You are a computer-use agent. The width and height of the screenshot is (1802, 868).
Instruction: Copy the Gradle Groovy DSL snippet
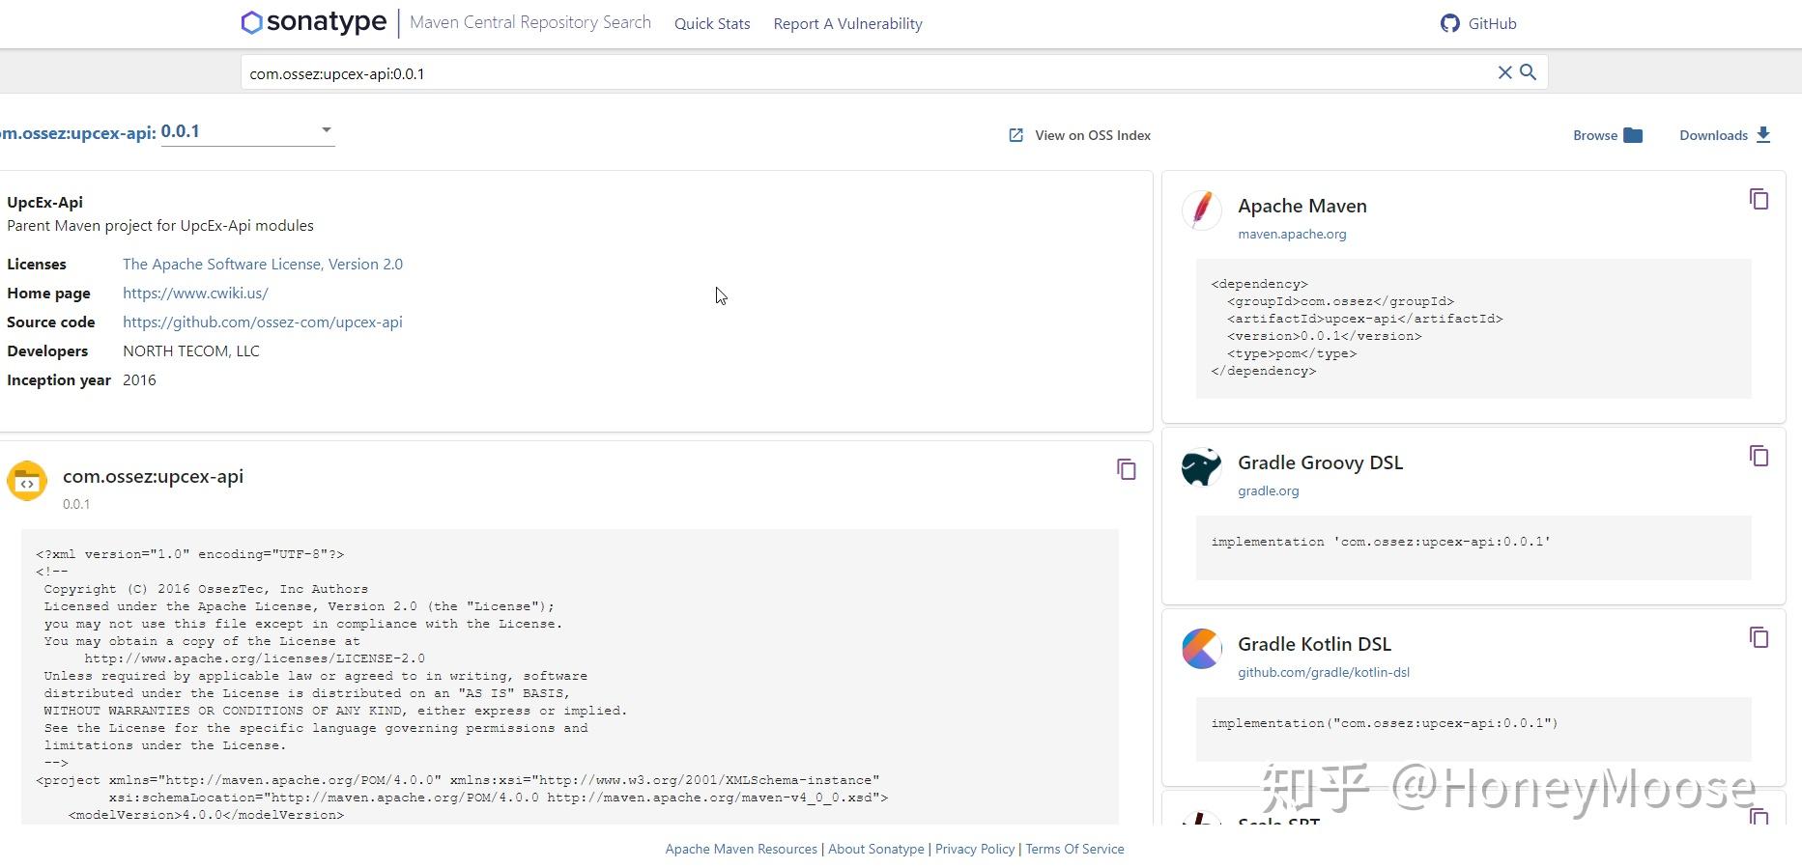point(1759,457)
